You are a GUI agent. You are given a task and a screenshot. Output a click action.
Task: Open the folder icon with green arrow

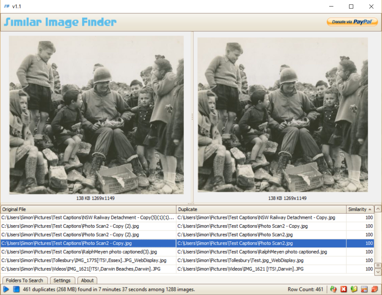pos(354,289)
